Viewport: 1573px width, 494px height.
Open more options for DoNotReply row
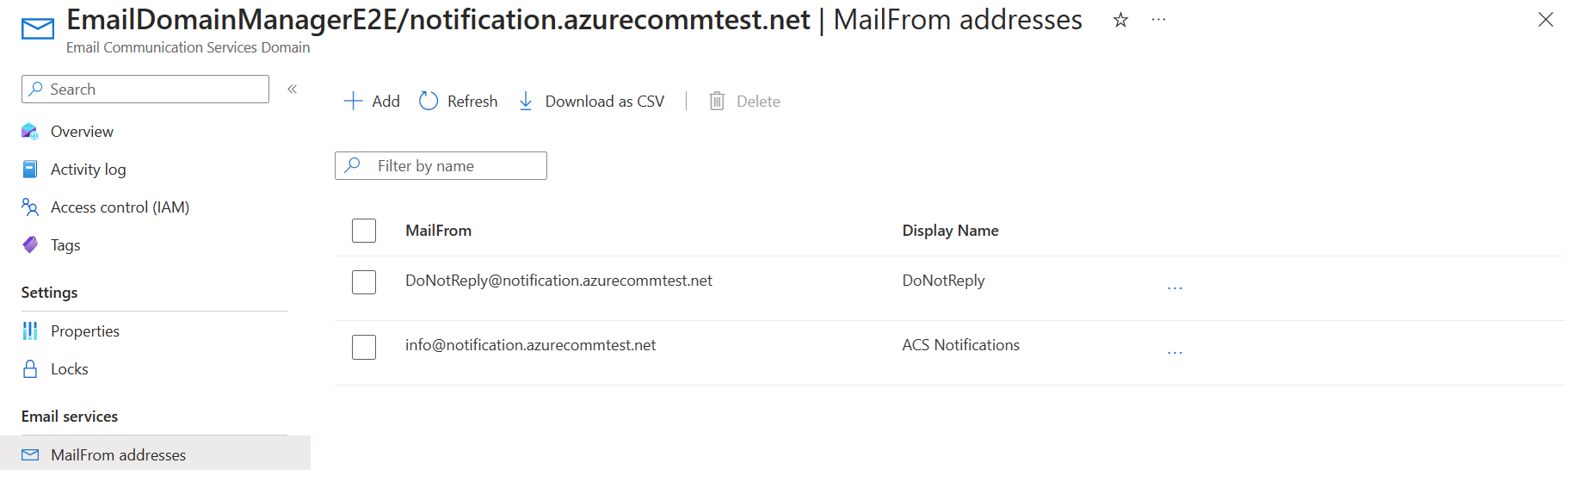[x=1175, y=288]
